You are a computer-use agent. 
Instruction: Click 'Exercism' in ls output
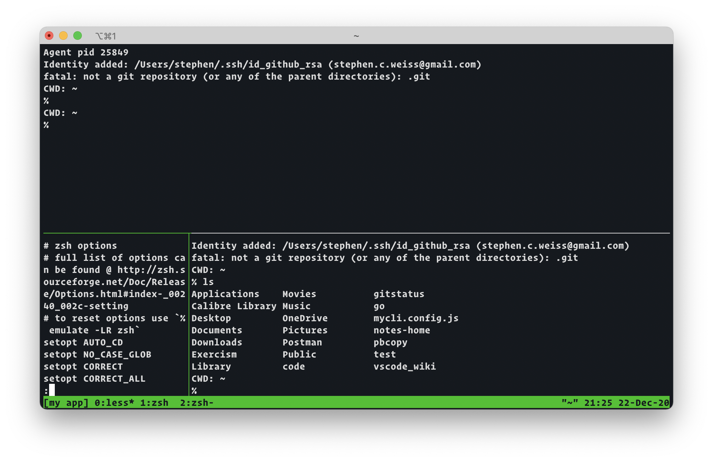coord(214,354)
